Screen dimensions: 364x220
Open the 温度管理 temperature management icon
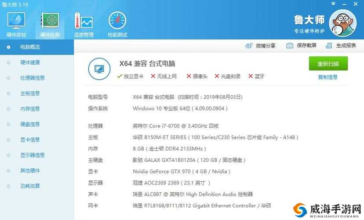pos(84,20)
